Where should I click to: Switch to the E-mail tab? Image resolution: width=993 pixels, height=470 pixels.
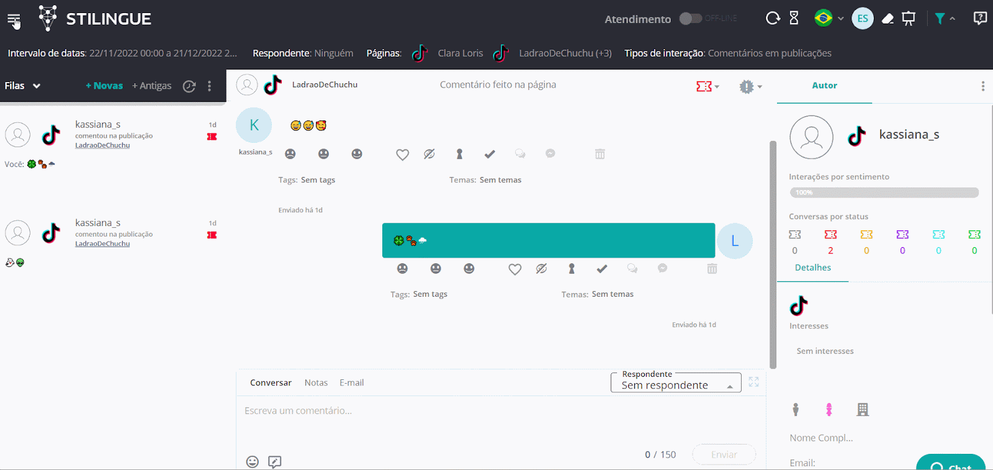351,382
